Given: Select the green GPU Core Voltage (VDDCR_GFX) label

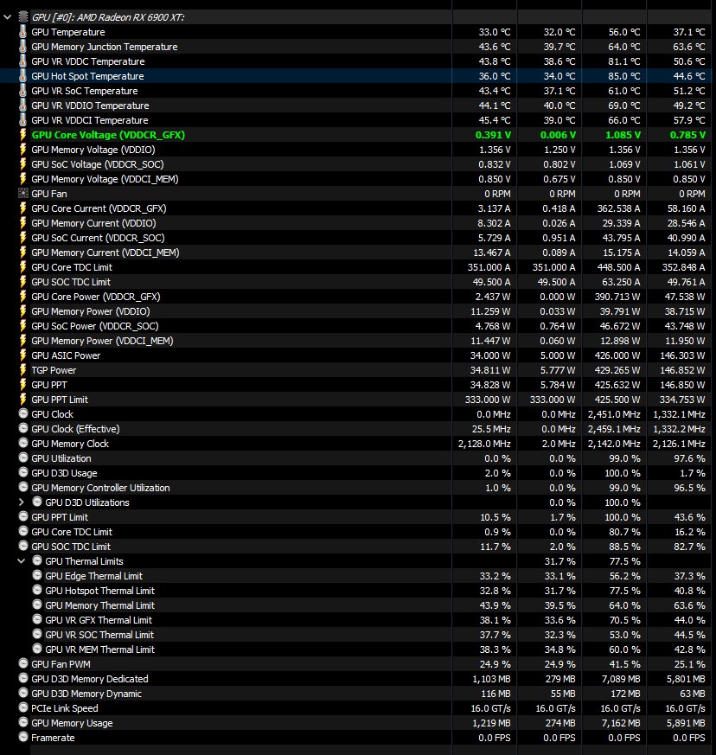Looking at the screenshot, I should 108,135.
